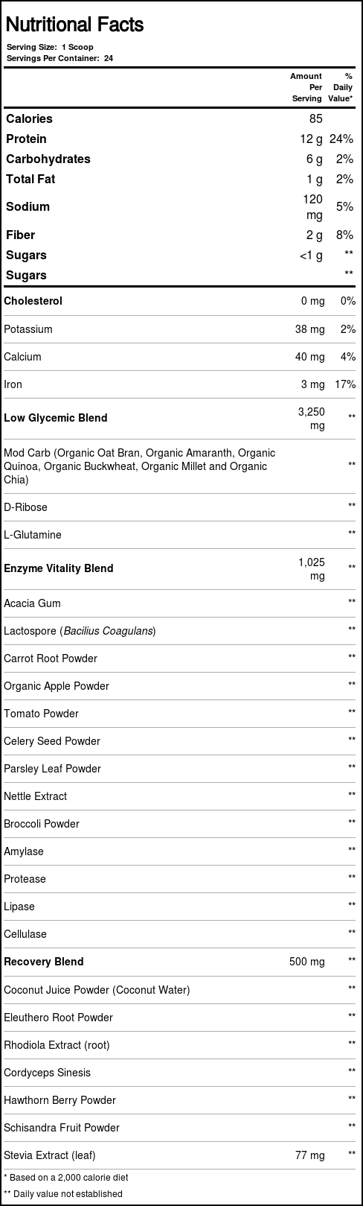This screenshot has height=1206, width=363.
Task: Click the Organic Apple Powder row
Action: [181, 686]
